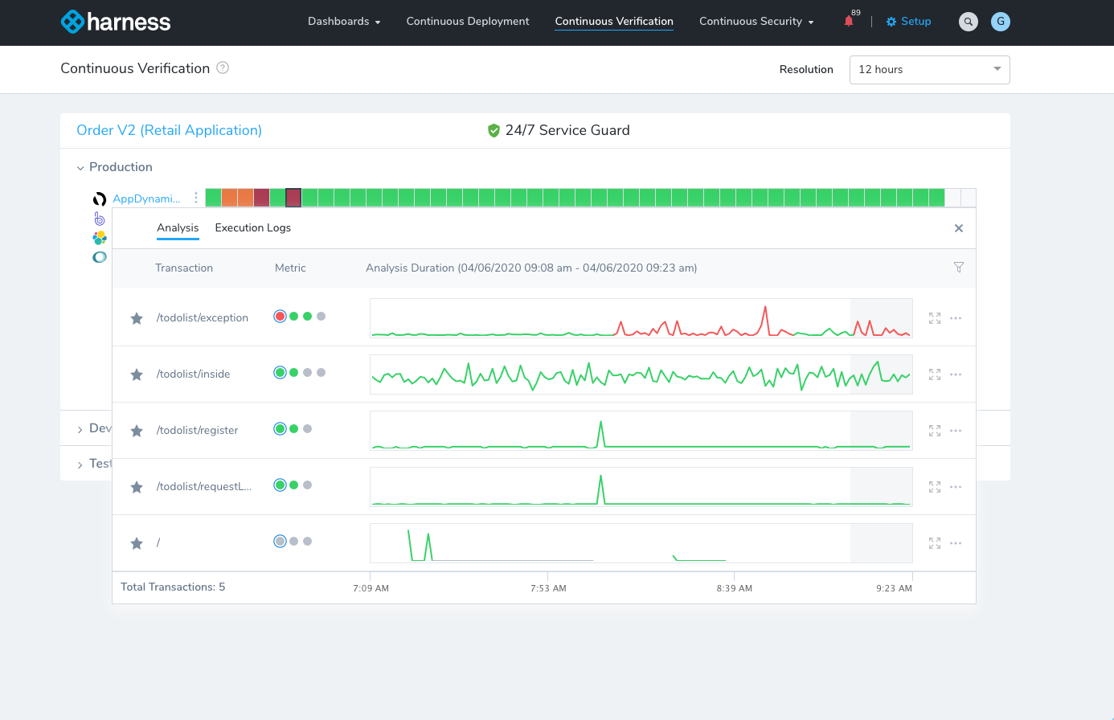The width and height of the screenshot is (1114, 720).
Task: Open search with the magnifier icon
Action: click(969, 22)
